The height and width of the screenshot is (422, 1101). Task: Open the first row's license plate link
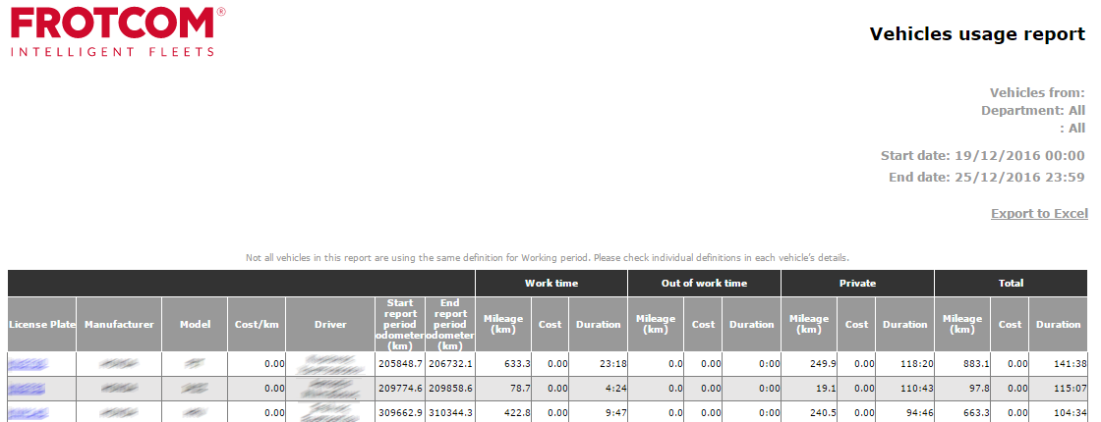(x=28, y=363)
